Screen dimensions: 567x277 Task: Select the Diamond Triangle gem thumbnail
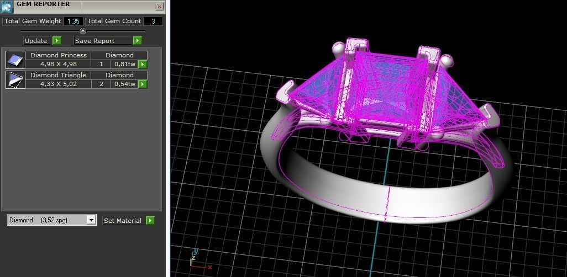tap(15, 80)
